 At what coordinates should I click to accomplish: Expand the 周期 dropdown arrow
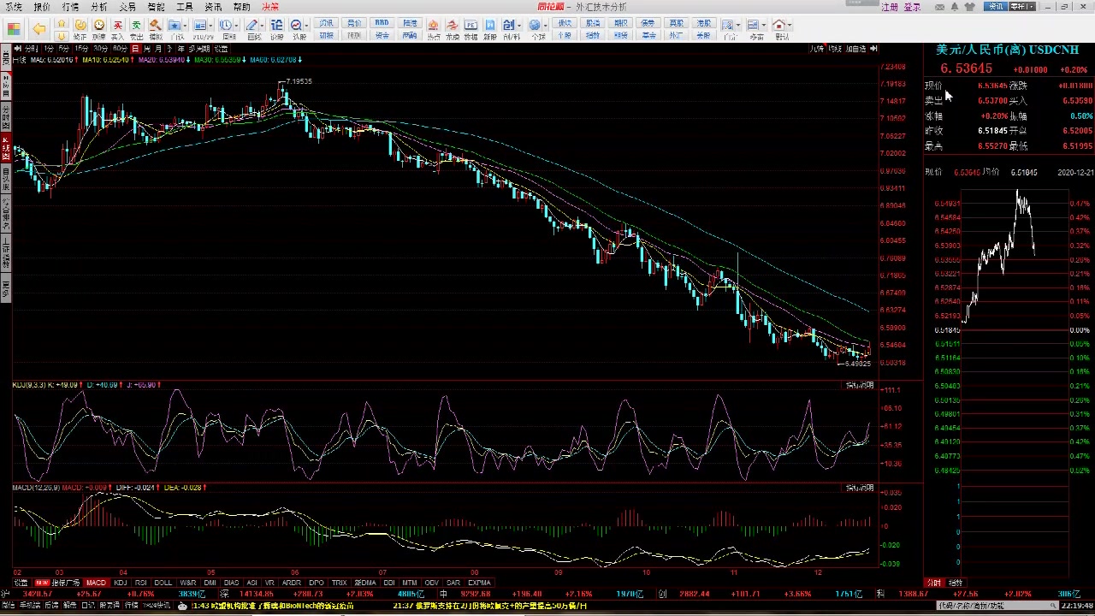[x=237, y=26]
